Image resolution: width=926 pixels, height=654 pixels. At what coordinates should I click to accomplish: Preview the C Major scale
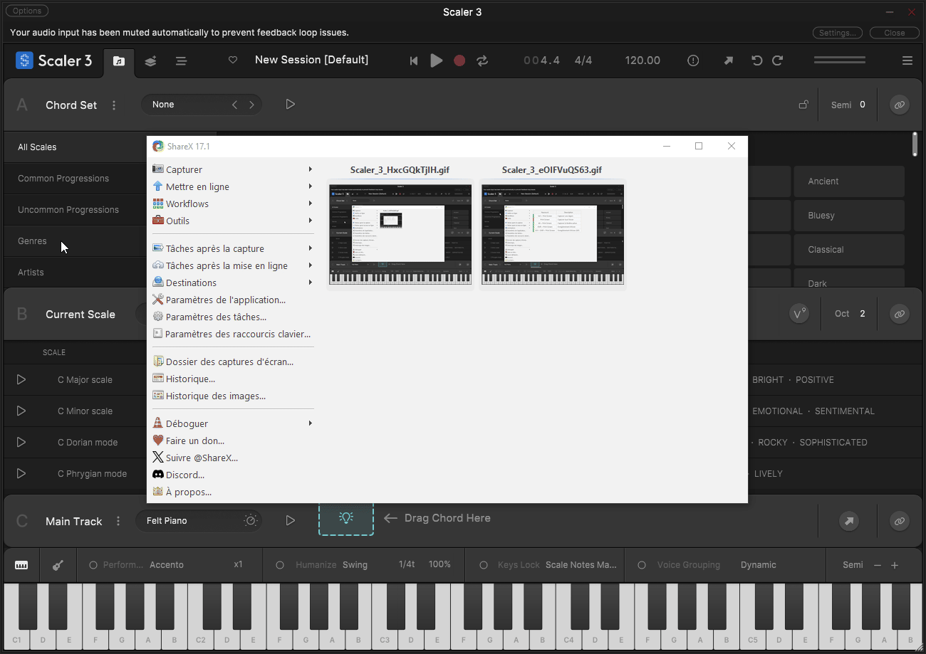pos(21,380)
